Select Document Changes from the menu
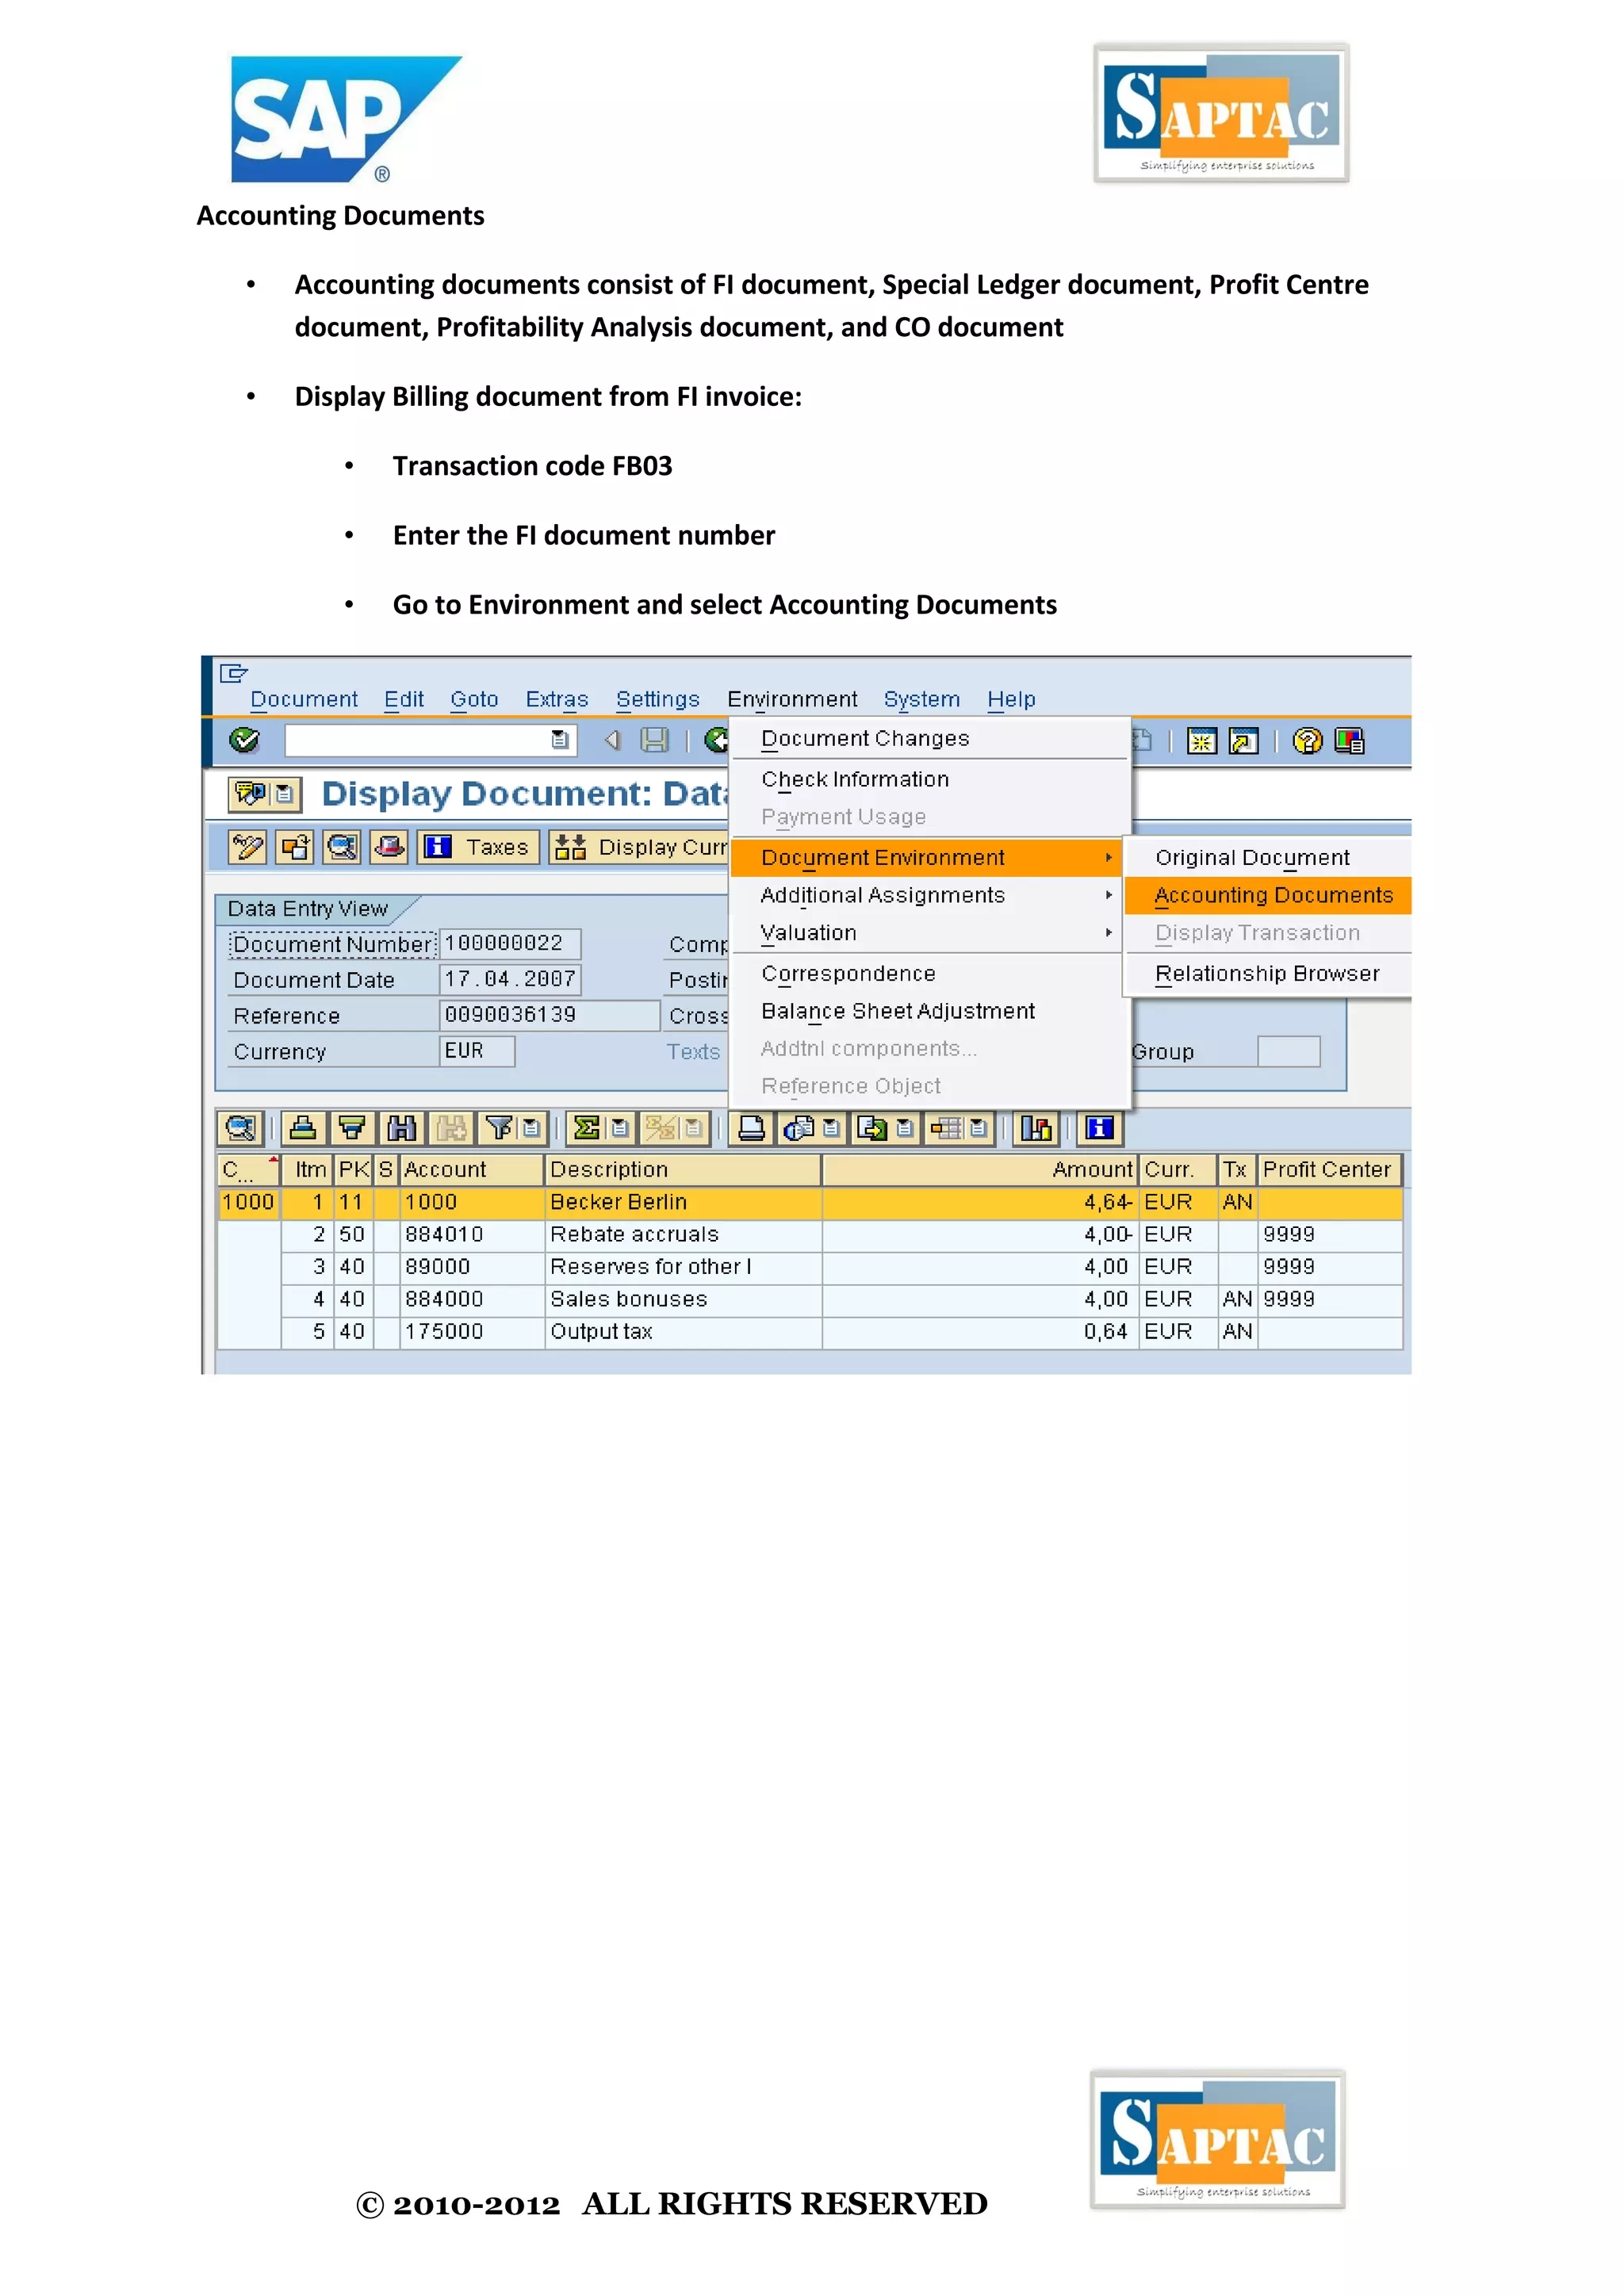 [x=930, y=739]
